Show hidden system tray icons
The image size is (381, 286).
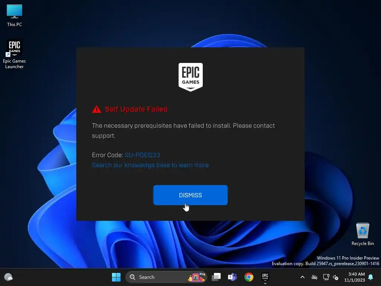tap(302, 277)
